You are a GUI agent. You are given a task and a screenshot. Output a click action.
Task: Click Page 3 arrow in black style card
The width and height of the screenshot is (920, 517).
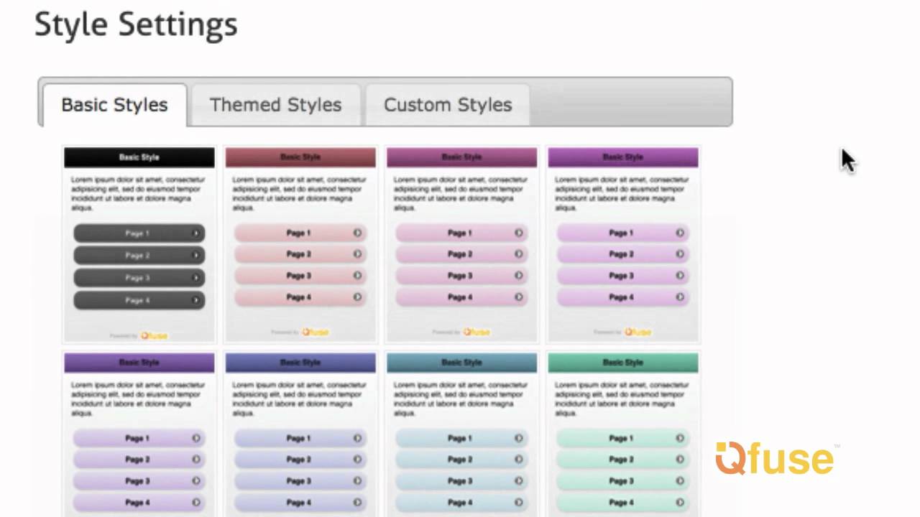(x=195, y=278)
